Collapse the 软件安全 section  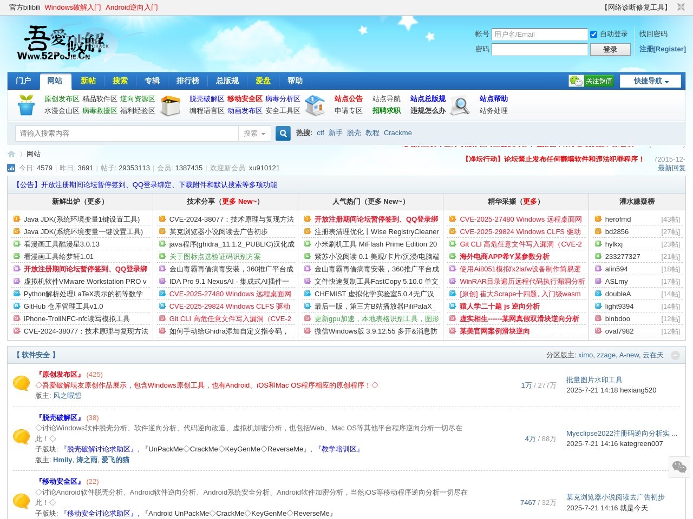pos(675,355)
